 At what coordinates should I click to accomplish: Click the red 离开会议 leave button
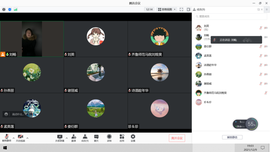177,138
